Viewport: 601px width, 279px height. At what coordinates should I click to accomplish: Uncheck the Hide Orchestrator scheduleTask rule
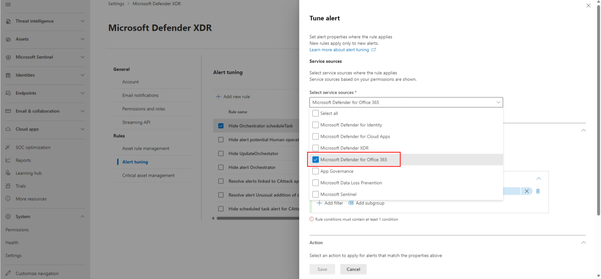pos(221,126)
